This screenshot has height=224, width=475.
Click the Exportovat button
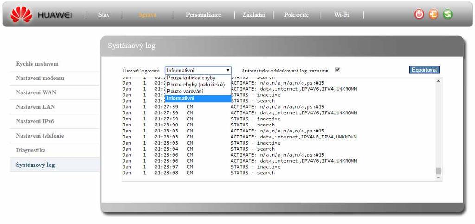424,70
